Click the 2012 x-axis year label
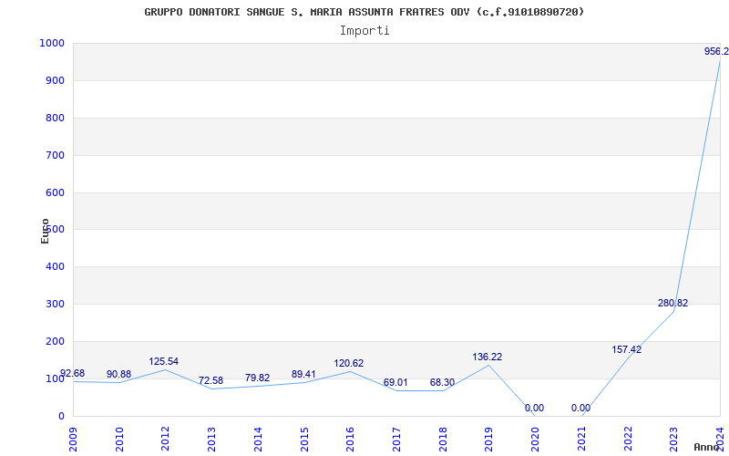 click(x=165, y=438)
